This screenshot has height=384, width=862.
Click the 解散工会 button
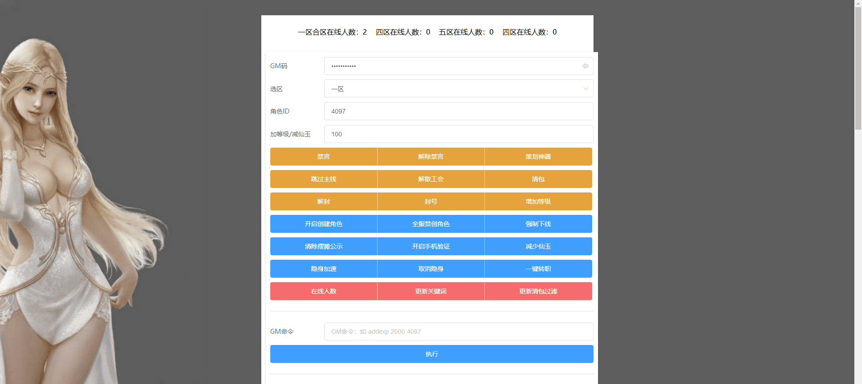click(431, 179)
